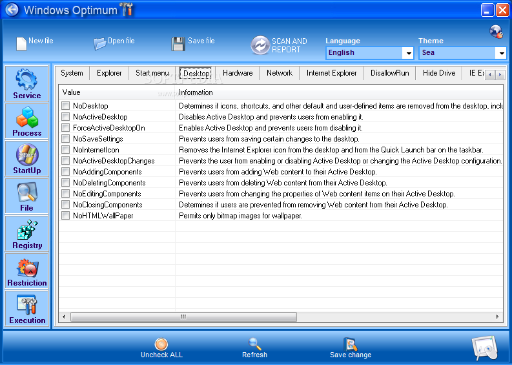Open the Network tab

[280, 73]
